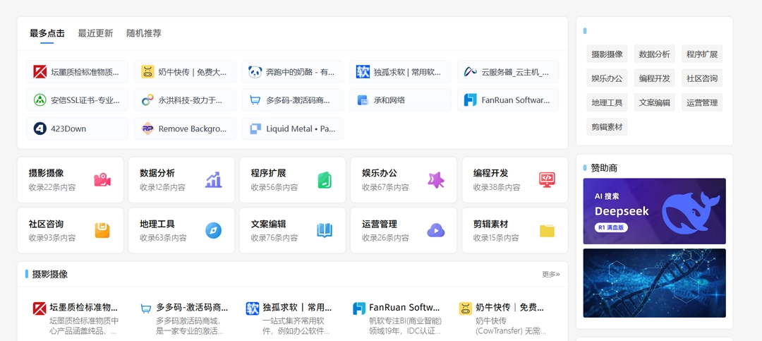Screen dimensions: 762x341
Task: Open the Deepseek AI sponsor banner
Action: 654,211
